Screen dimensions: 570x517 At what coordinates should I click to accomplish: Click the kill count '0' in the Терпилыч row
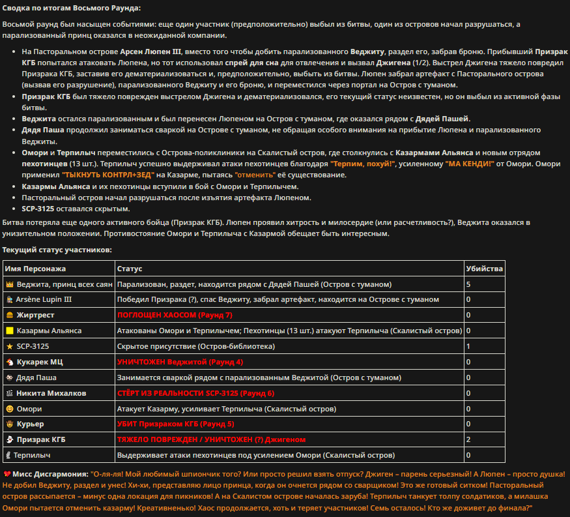[468, 456]
